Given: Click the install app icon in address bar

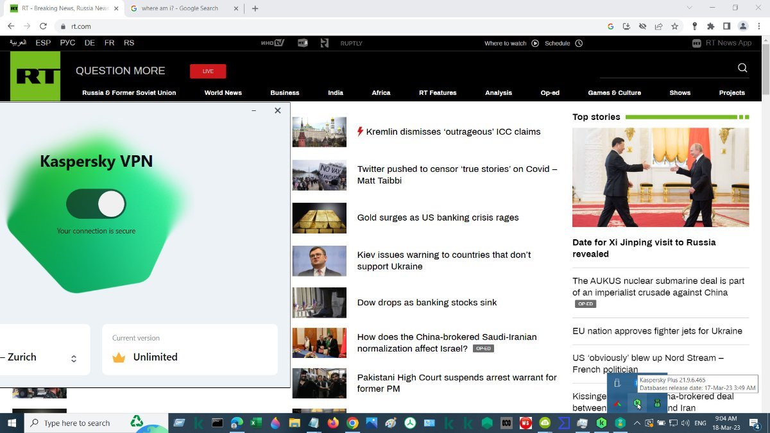Looking at the screenshot, I should [x=626, y=26].
